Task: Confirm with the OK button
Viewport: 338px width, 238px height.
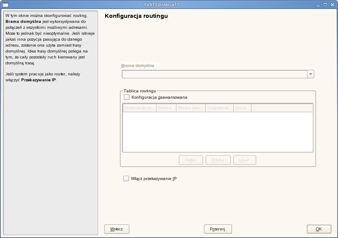Action: (x=319, y=229)
